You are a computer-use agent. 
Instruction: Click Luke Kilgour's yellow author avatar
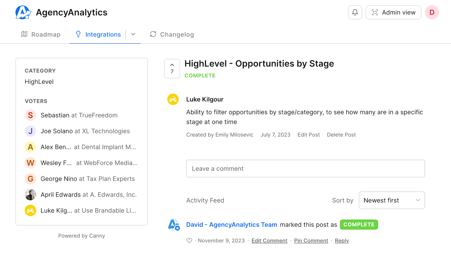173,99
